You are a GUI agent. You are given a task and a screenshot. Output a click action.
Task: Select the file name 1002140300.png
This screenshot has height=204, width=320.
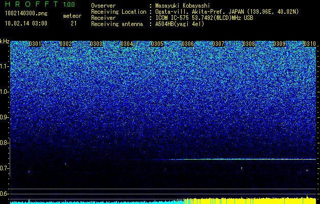pos(26,14)
